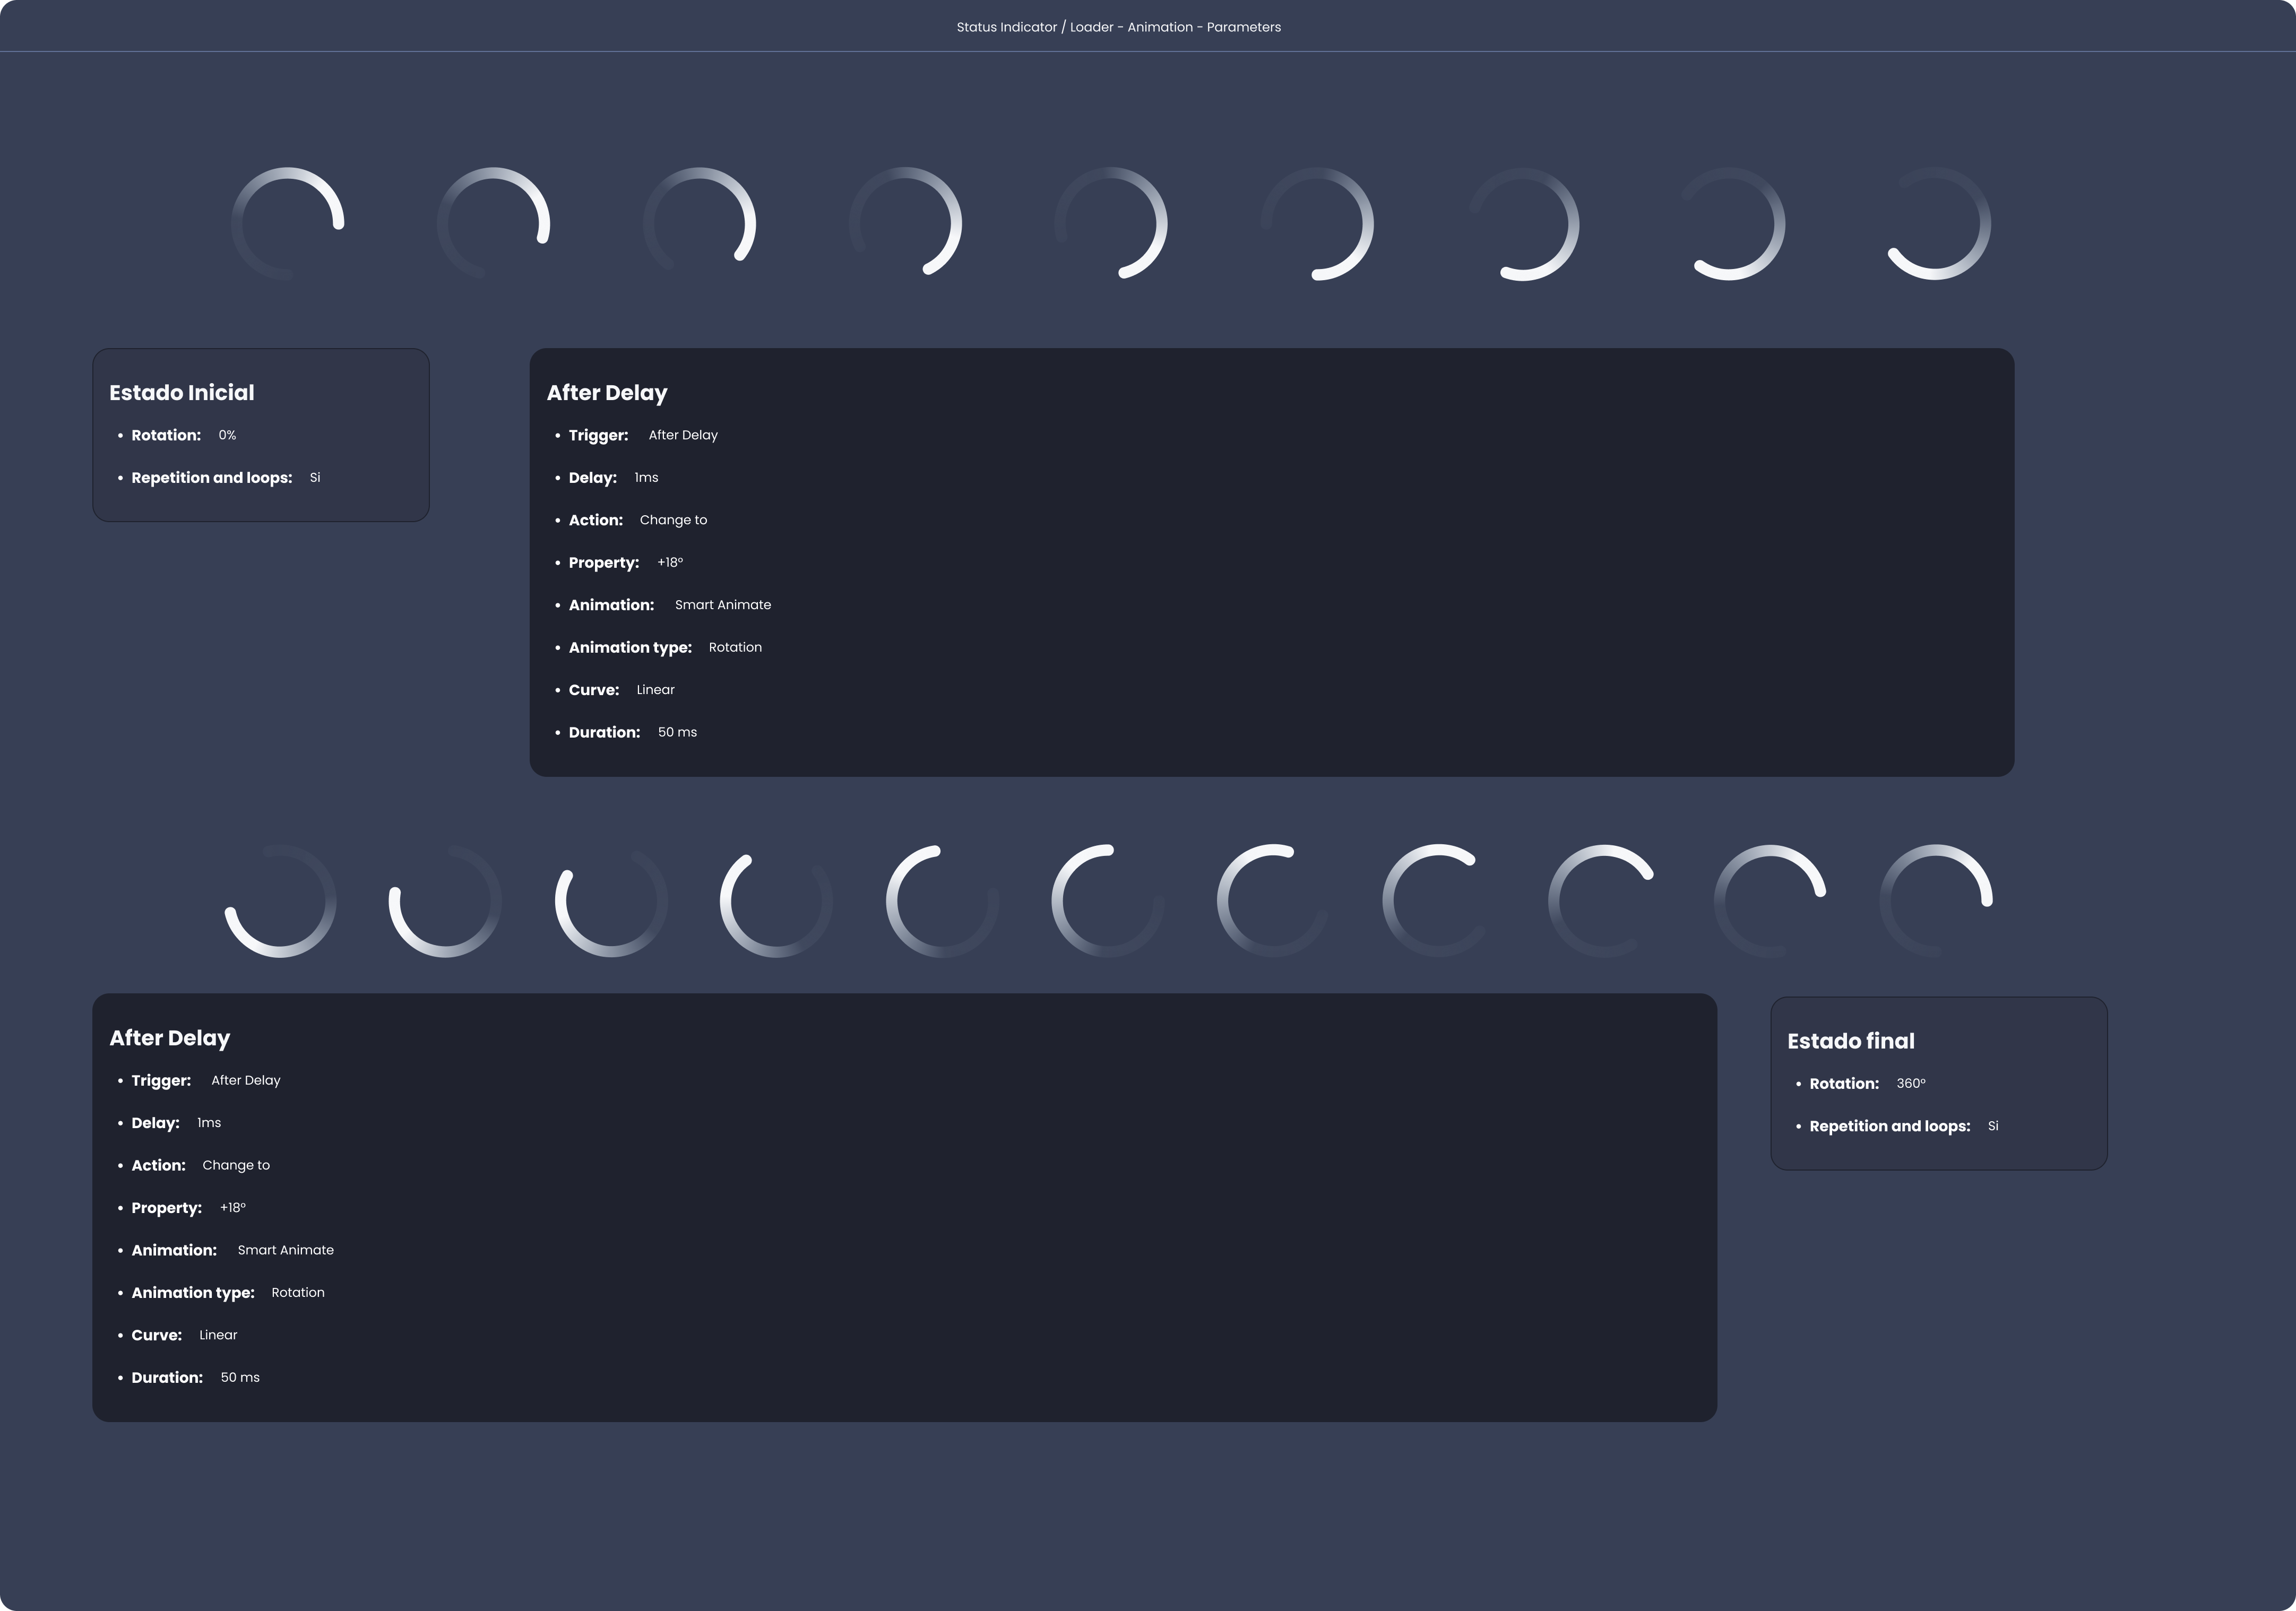Click the upper After Delay panel heading

coord(606,393)
